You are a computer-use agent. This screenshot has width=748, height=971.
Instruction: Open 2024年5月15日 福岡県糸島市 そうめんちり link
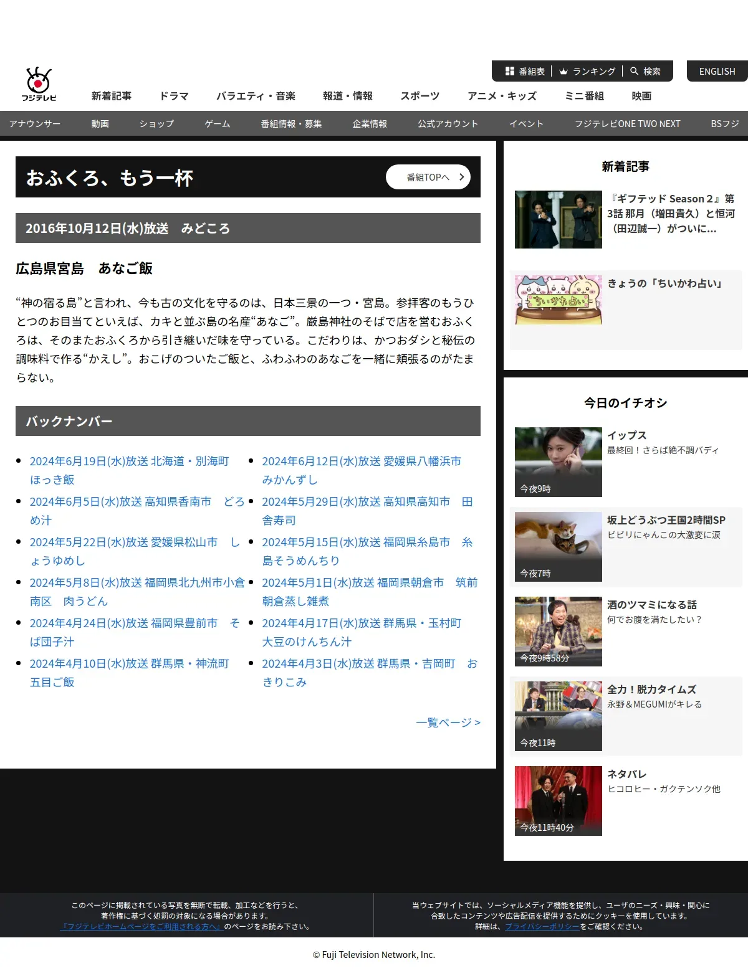point(367,551)
